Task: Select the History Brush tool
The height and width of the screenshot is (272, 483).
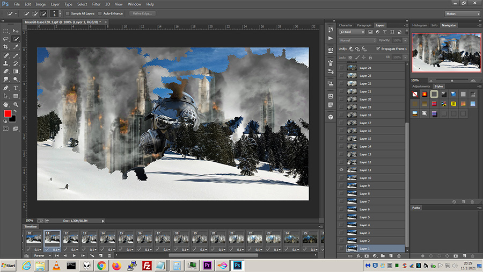Action: pyautogui.click(x=16, y=63)
